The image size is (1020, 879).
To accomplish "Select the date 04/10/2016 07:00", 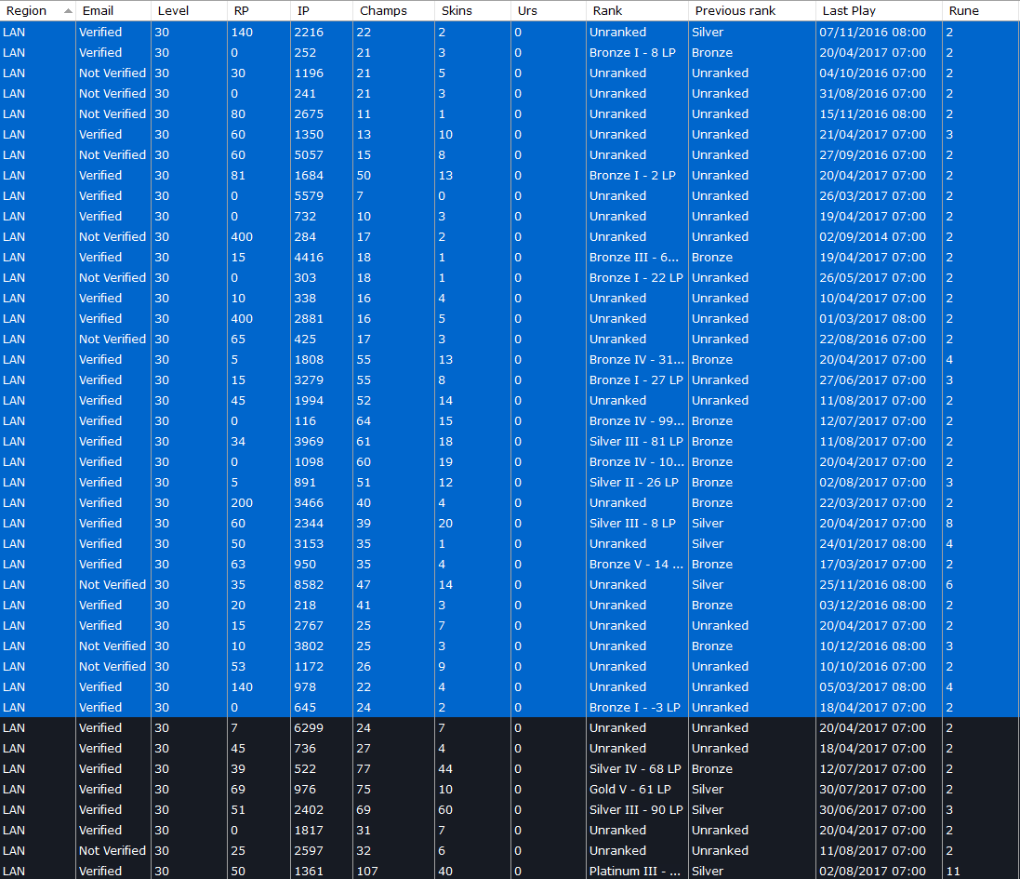I will [872, 73].
